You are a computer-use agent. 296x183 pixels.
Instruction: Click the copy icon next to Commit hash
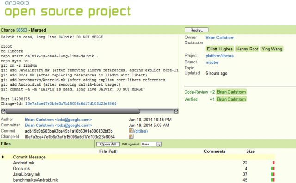pos(131,131)
